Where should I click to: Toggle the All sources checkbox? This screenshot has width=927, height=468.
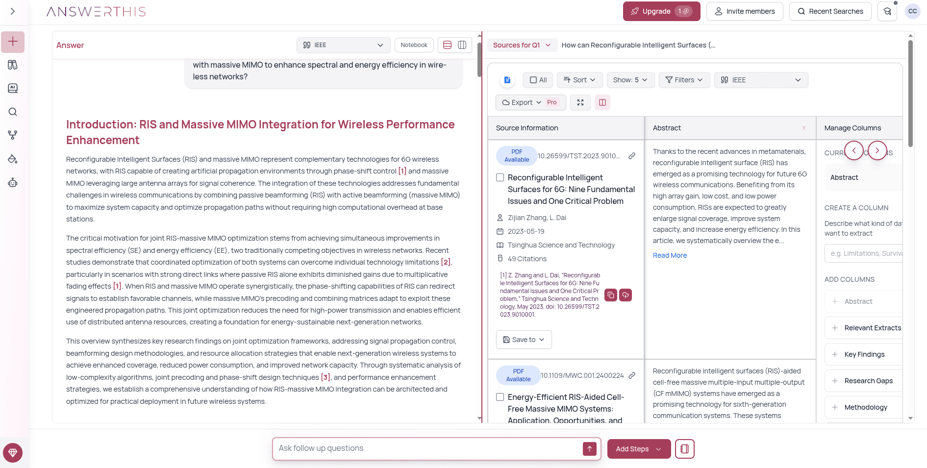pos(538,80)
